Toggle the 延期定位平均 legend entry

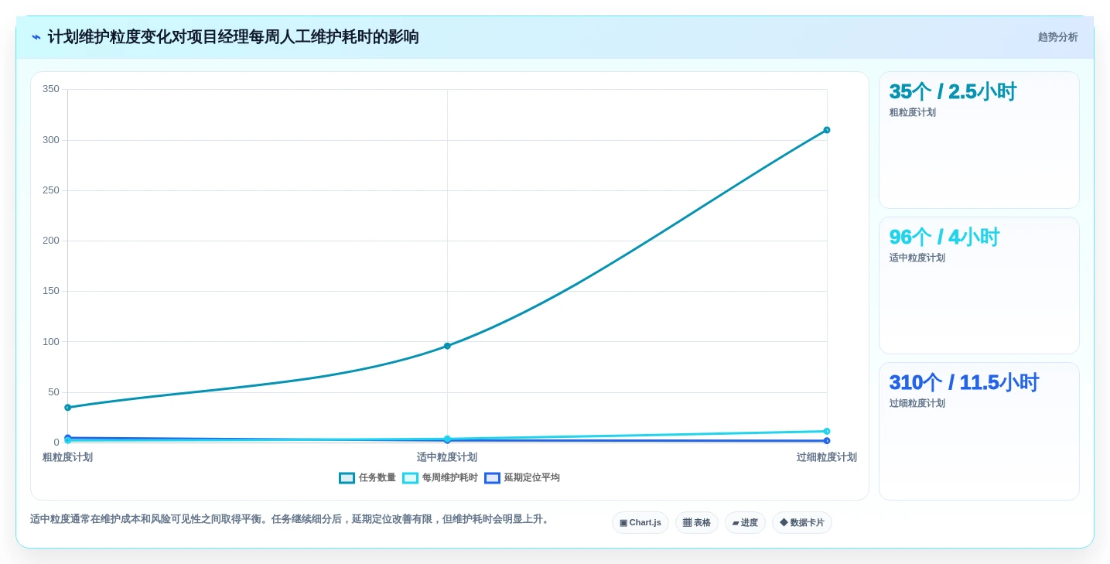coord(522,478)
